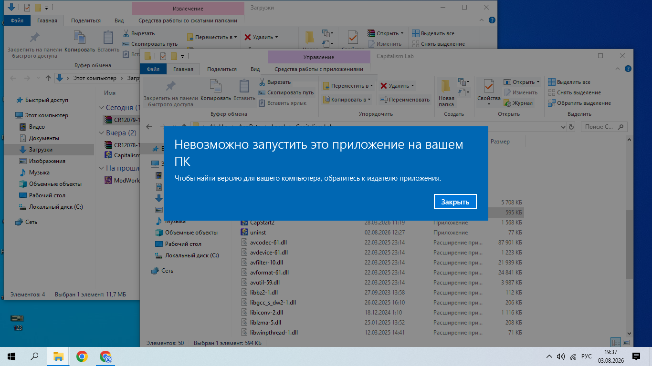Switch to Поделиться tab in Capitalism Lab window
The image size is (652, 366).
pos(222,69)
